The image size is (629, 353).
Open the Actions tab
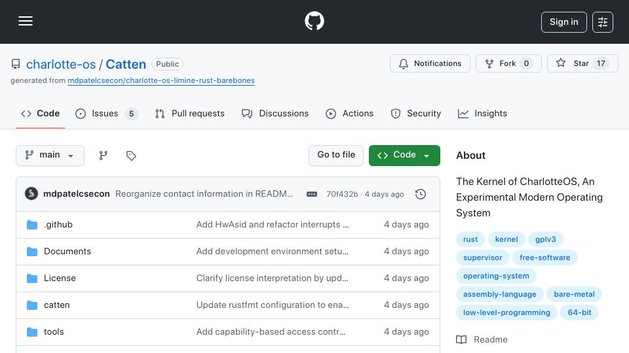(350, 114)
